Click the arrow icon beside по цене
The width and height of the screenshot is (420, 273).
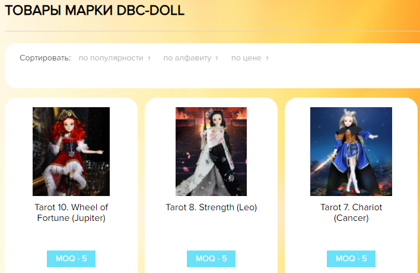coord(267,58)
